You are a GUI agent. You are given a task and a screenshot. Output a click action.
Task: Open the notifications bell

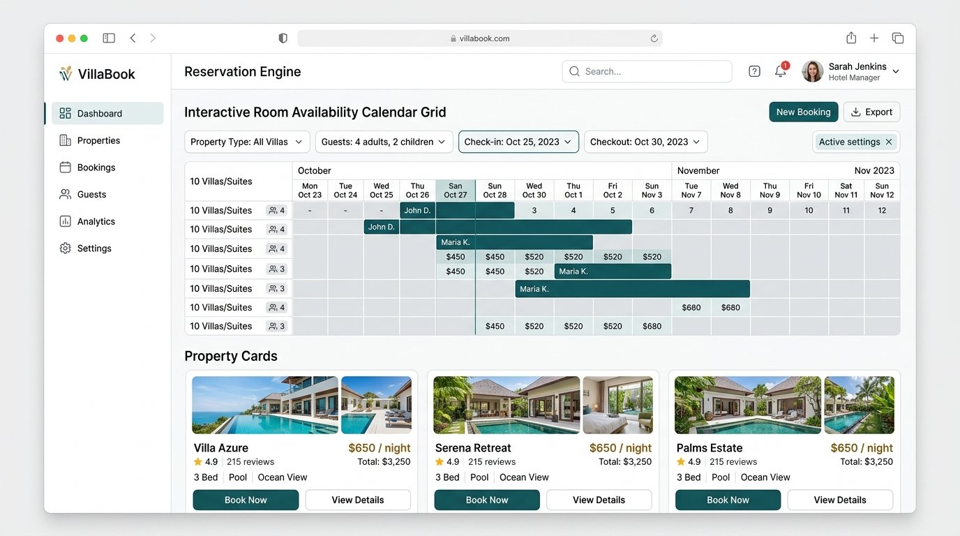781,71
